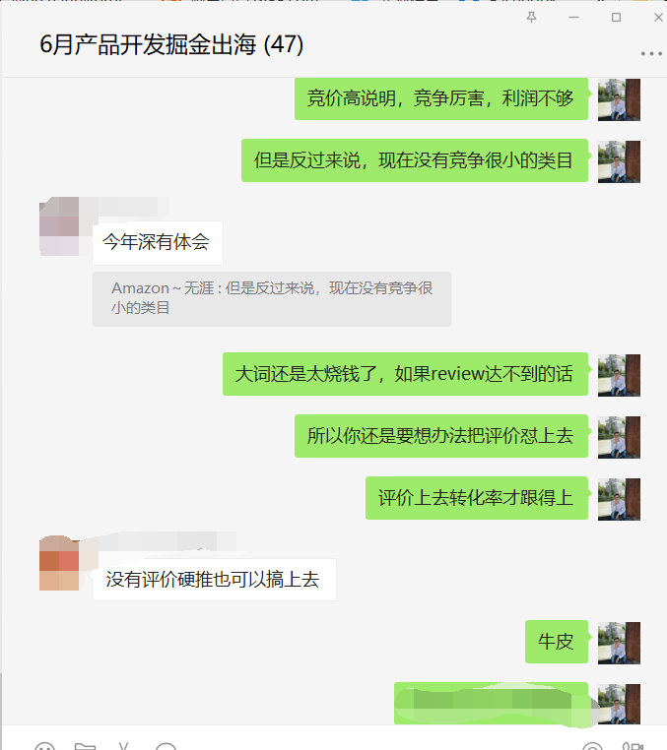Image resolution: width=667 pixels, height=750 pixels.
Task: Maximize the chat window
Action: tap(616, 17)
